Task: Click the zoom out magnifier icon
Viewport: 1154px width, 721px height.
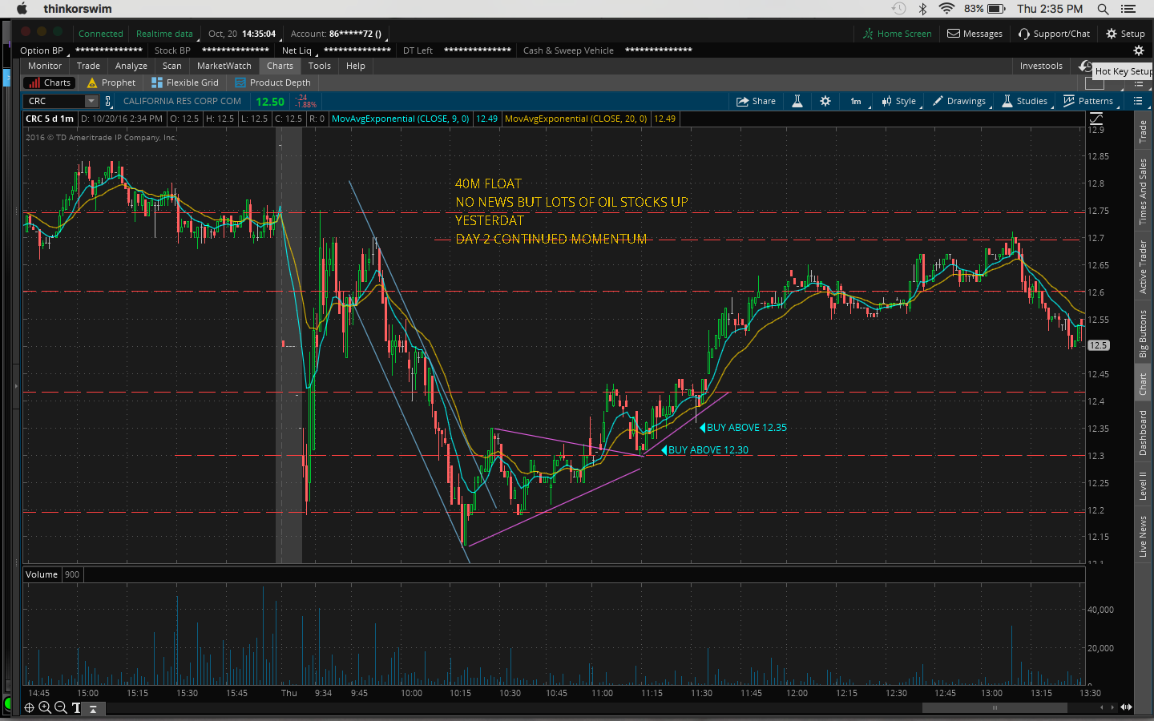Action: 60,707
